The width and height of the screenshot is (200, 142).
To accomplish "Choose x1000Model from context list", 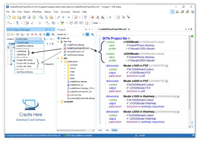I will (21, 51).
